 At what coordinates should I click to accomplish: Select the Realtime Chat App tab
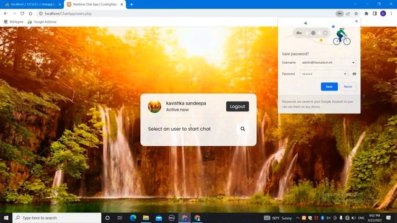click(x=95, y=4)
